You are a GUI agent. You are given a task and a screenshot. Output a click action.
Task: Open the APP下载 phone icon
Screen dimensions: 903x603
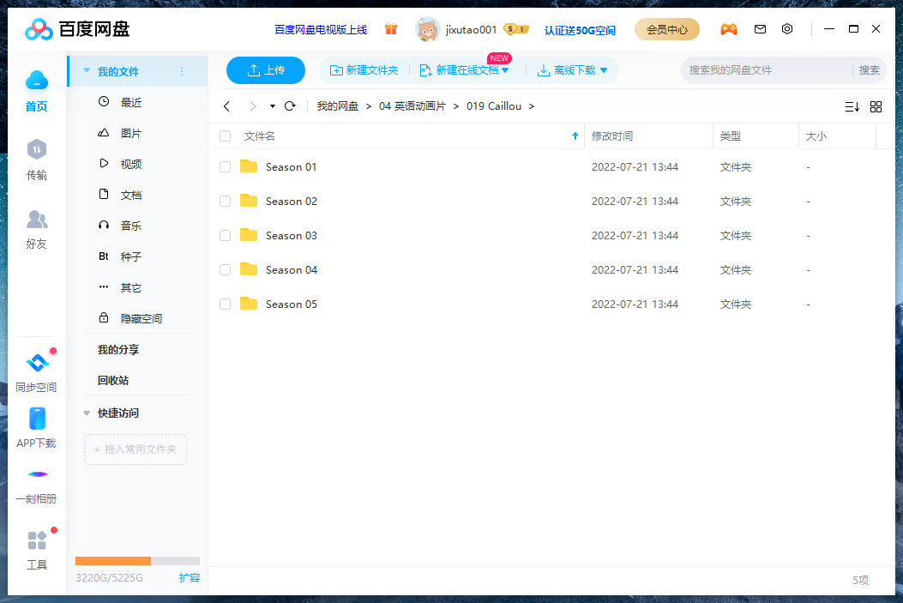point(37,419)
